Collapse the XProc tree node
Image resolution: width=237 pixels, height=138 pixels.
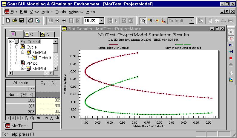pos(16,63)
